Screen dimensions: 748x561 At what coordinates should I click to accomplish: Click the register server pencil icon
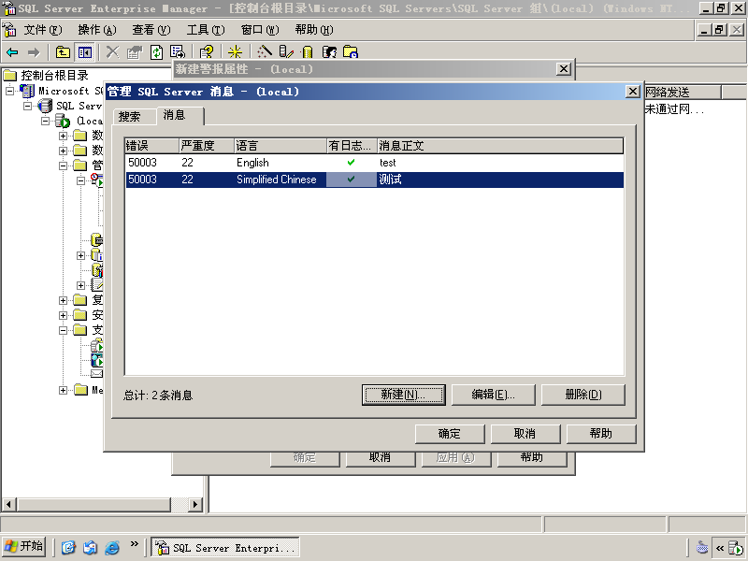coord(286,52)
